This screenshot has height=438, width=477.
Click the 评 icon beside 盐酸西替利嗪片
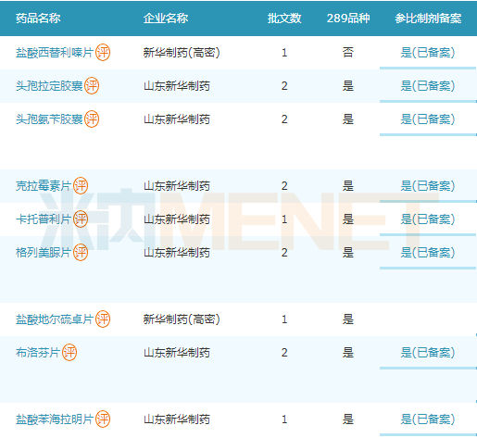click(x=103, y=53)
